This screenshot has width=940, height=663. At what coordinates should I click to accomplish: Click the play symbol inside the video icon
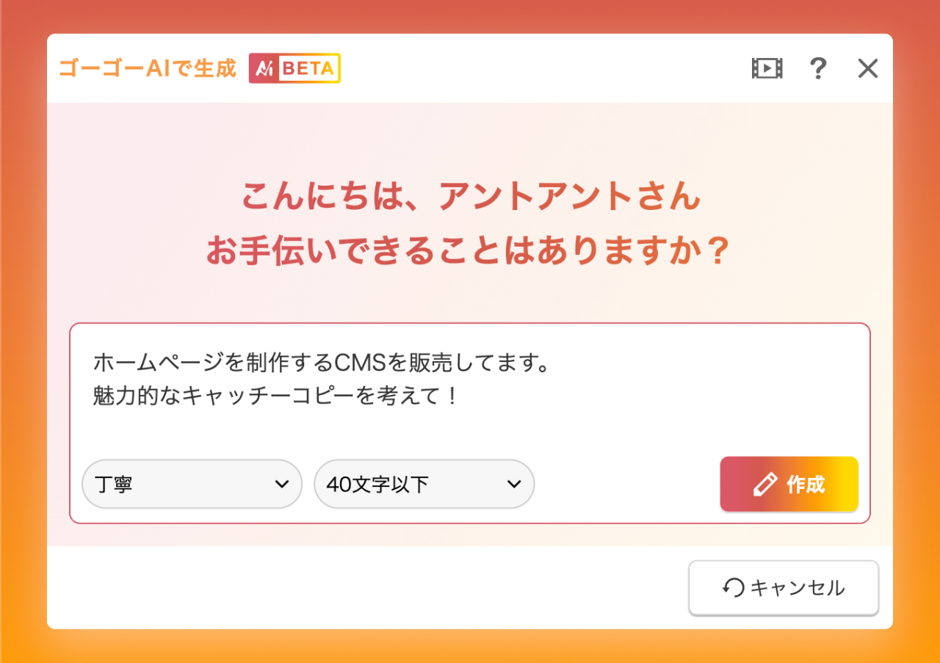coord(770,68)
